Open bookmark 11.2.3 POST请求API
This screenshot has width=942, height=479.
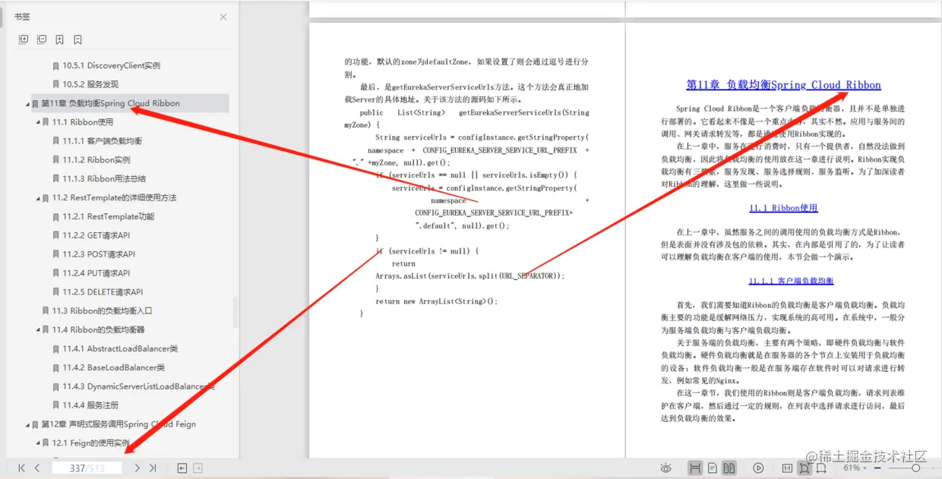(99, 254)
